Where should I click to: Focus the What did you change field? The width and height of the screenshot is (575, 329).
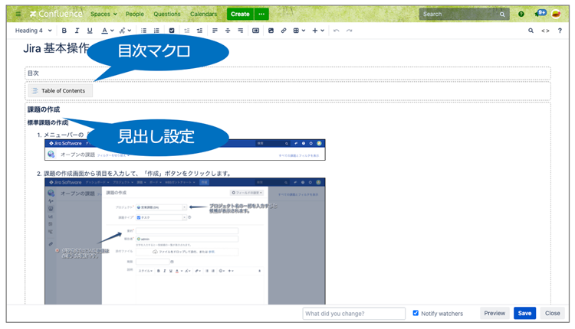click(354, 314)
